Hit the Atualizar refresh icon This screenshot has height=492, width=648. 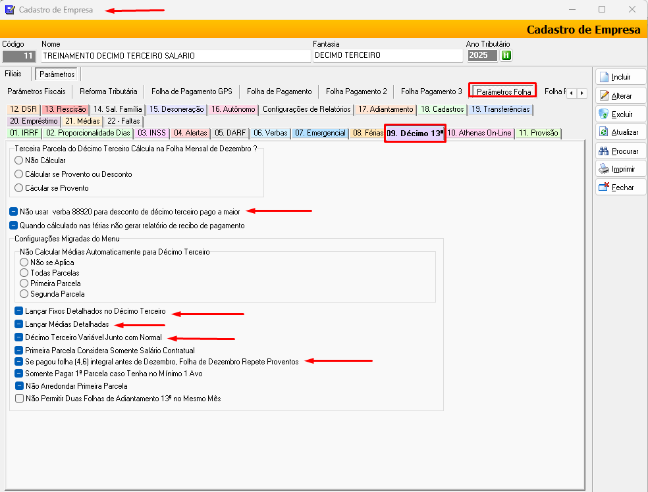(x=604, y=132)
